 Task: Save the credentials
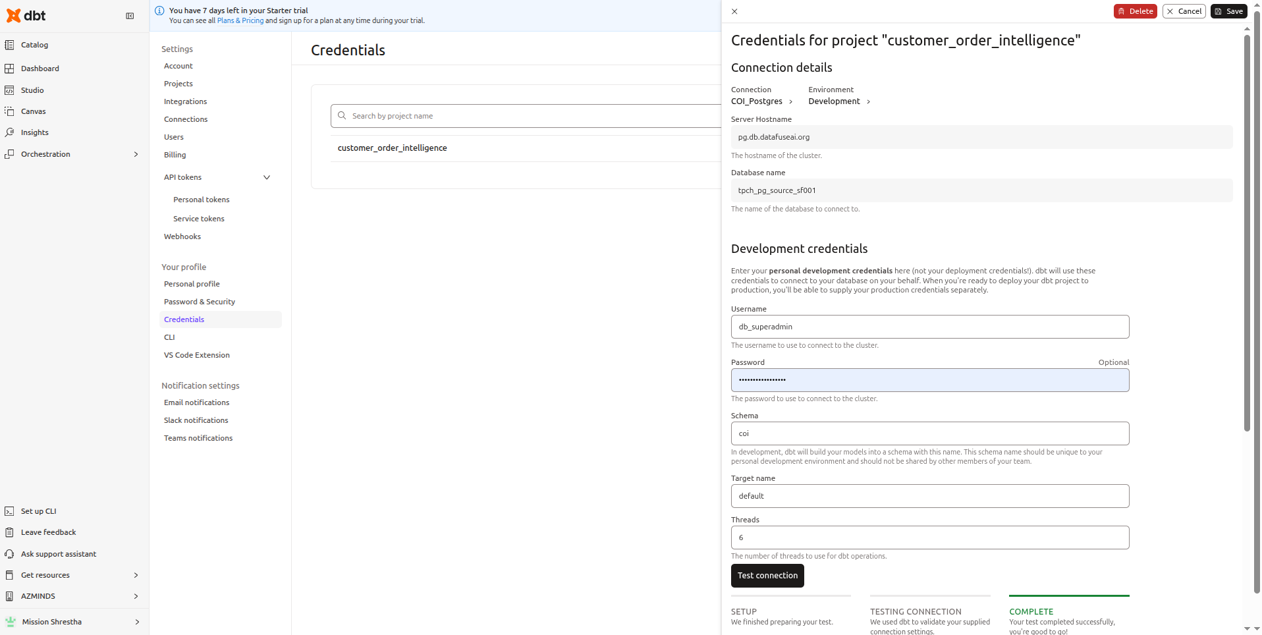(1228, 11)
